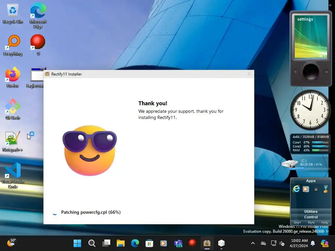Screen dimensions: 335x251
Task: Open the weather widget showing 50°
Action: (11, 243)
